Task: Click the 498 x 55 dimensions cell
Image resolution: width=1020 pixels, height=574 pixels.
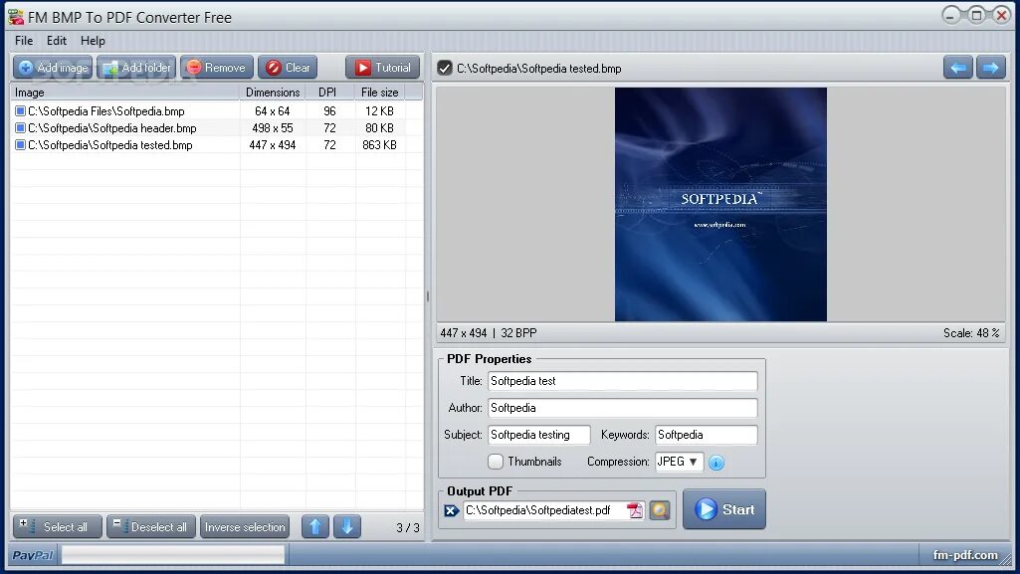Action: coord(273,128)
